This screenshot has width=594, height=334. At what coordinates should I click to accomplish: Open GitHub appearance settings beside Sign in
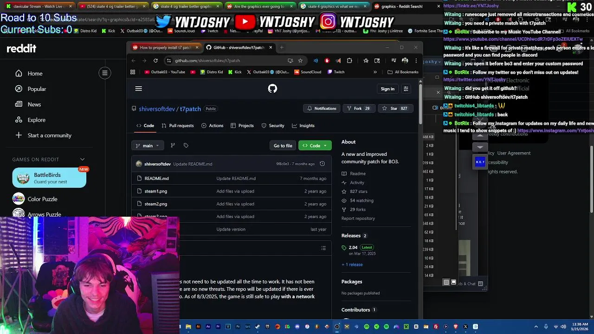click(x=406, y=89)
